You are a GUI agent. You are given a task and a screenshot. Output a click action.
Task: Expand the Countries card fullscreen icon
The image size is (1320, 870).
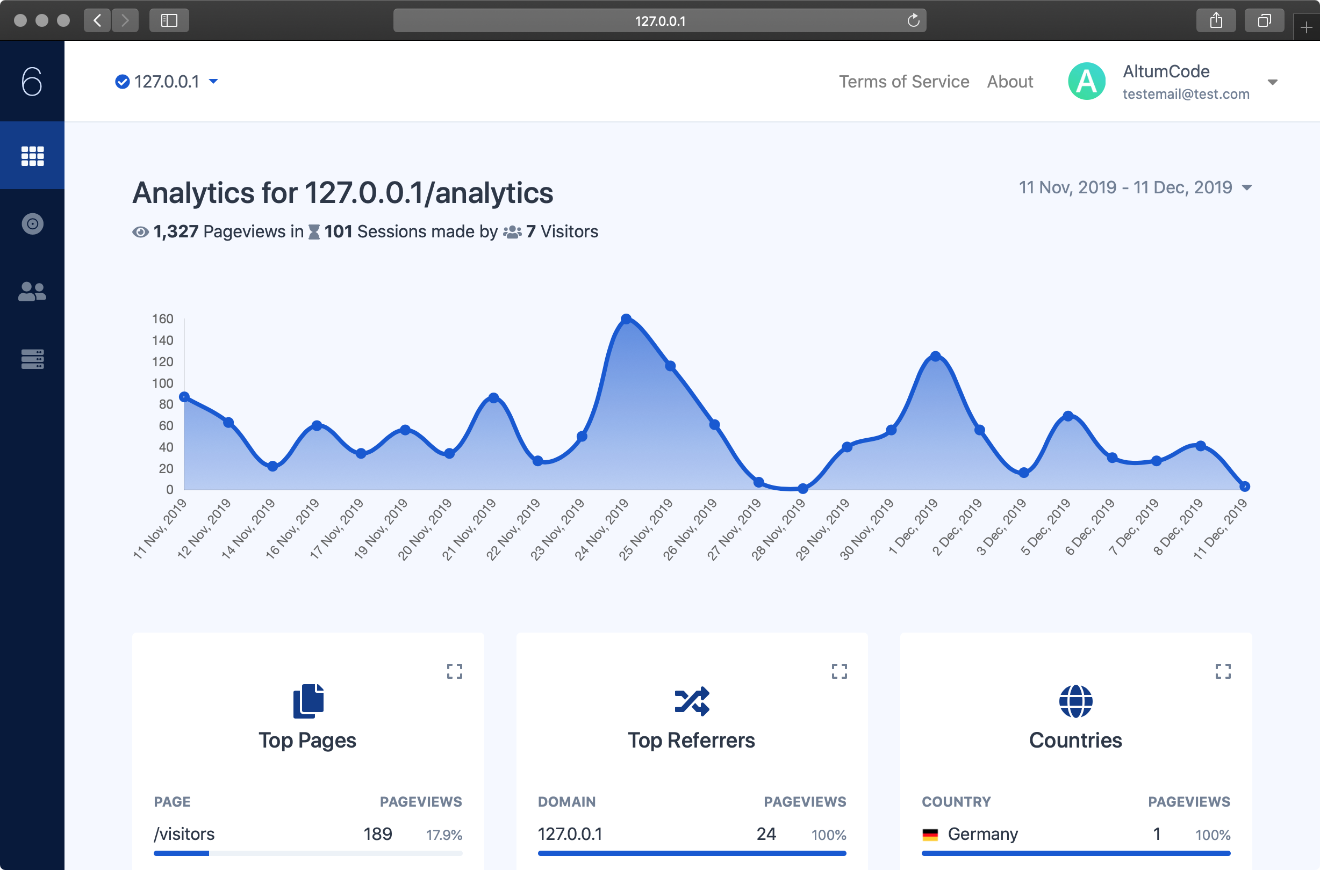tap(1223, 671)
